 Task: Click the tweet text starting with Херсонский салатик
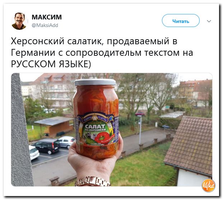pos(102,53)
